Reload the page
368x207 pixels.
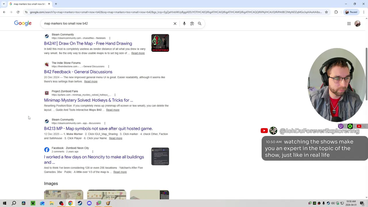tap(18, 12)
